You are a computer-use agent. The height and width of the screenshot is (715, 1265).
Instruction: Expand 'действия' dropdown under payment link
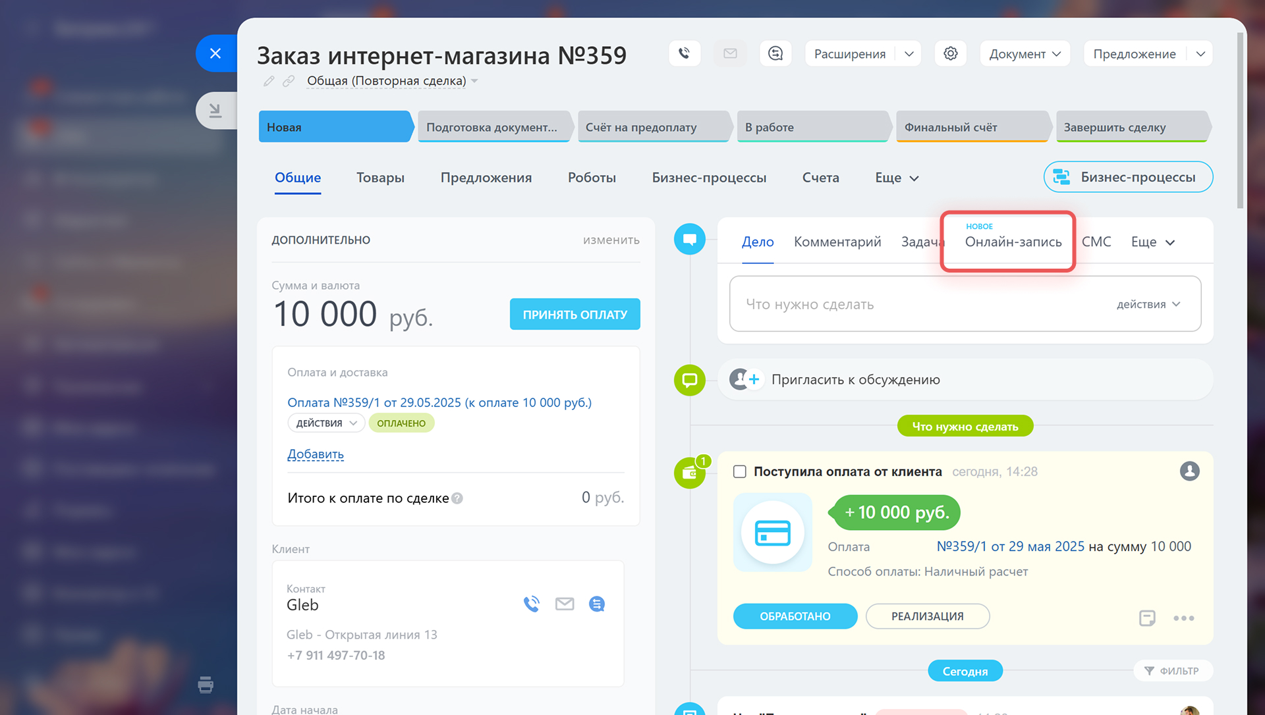[326, 423]
